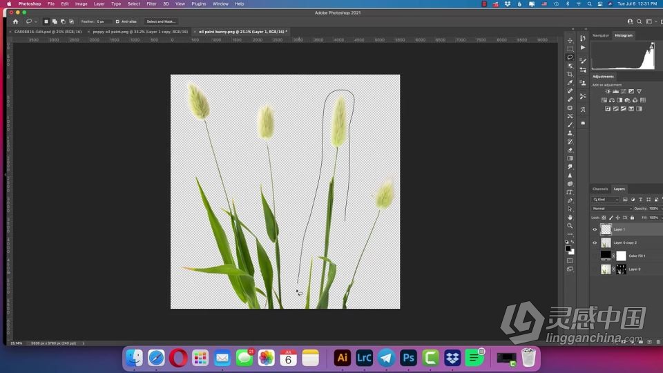The height and width of the screenshot is (373, 663).
Task: Add Vibrance adjustment triangle icon
Action: click(x=639, y=91)
